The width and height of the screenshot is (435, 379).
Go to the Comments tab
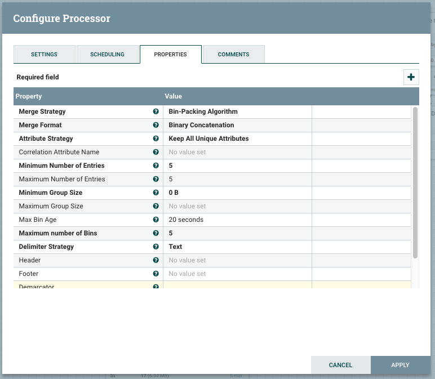point(233,54)
